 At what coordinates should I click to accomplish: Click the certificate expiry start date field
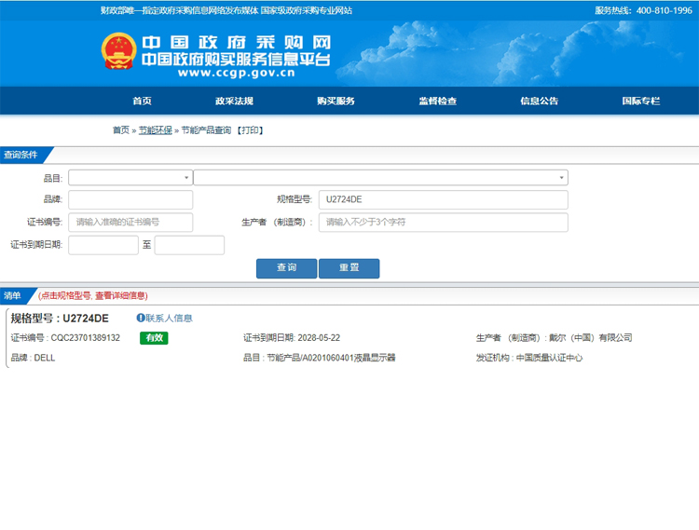click(x=103, y=245)
